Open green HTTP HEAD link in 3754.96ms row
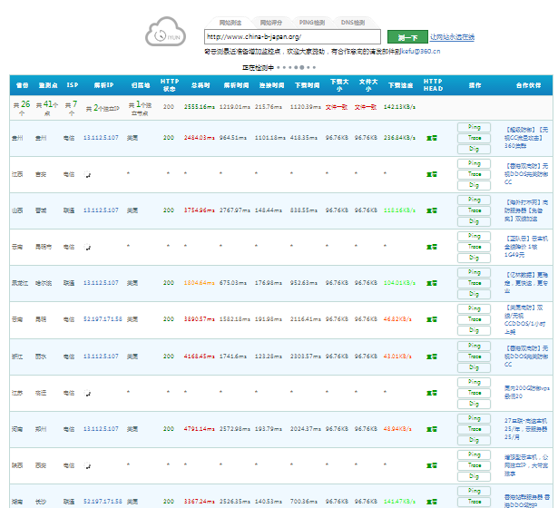Viewport: 558px width, 508px height. point(432,210)
